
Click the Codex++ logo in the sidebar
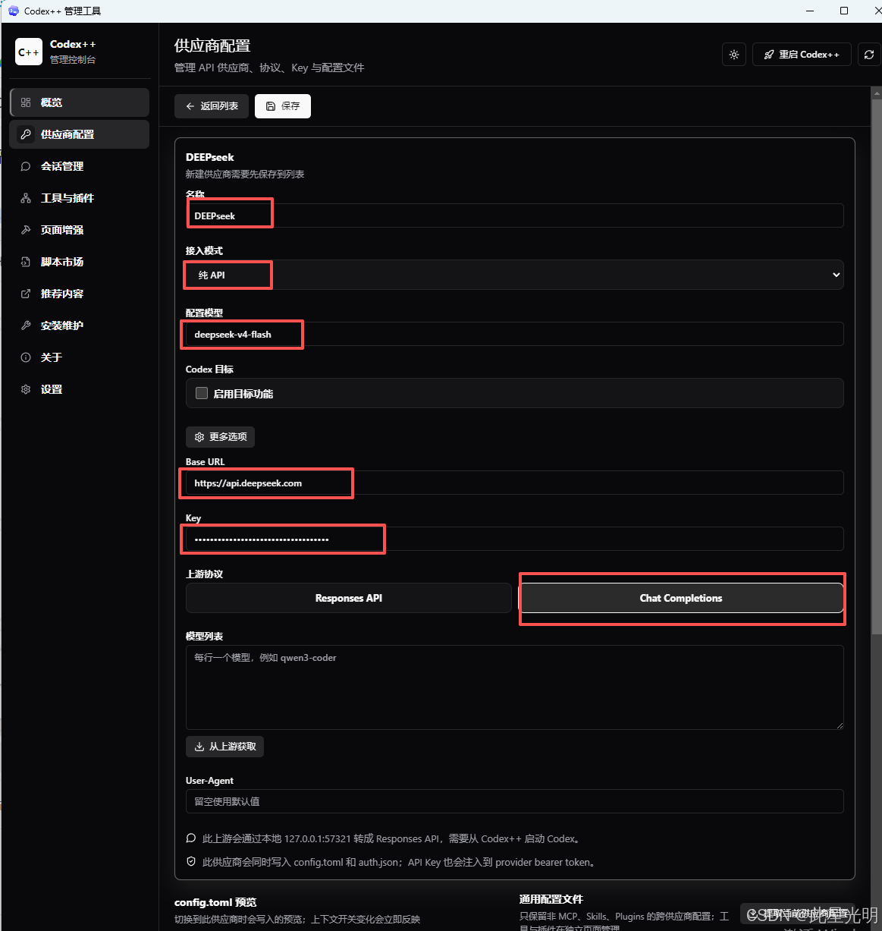pyautogui.click(x=29, y=52)
